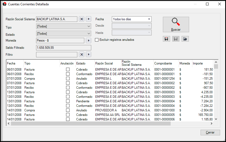The width and height of the screenshot is (226, 142).
Task: Sort by the Fecha column header
Action: click(x=15, y=63)
